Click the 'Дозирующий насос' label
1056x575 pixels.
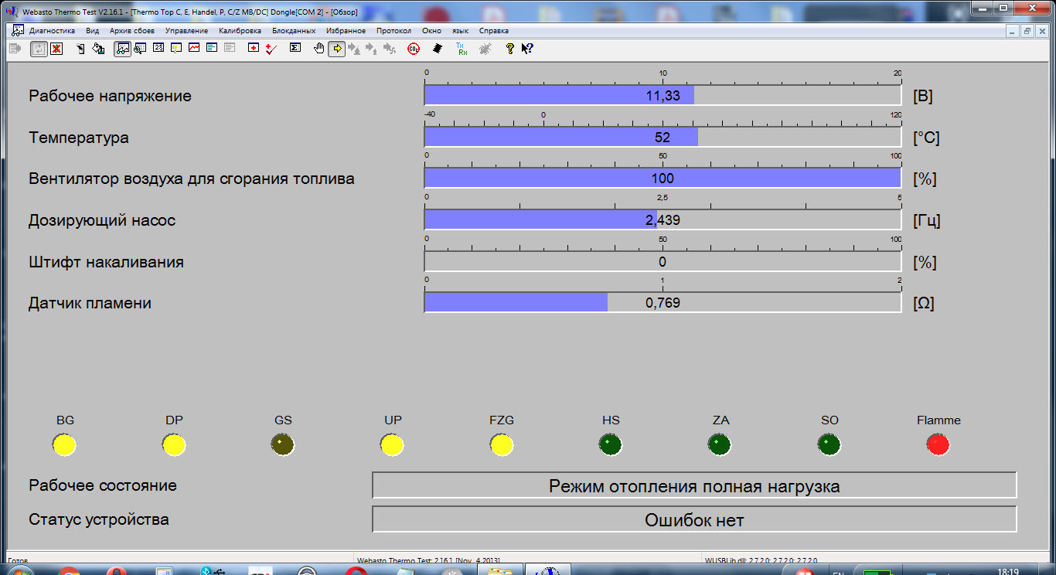(x=102, y=220)
